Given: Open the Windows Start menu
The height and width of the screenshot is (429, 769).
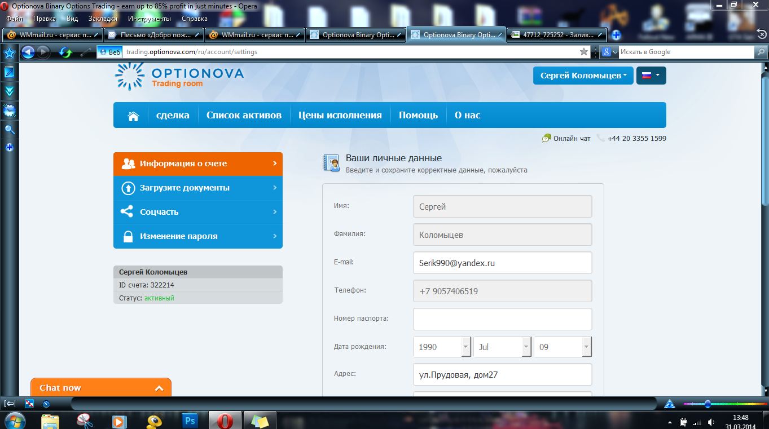Looking at the screenshot, I should click(14, 421).
